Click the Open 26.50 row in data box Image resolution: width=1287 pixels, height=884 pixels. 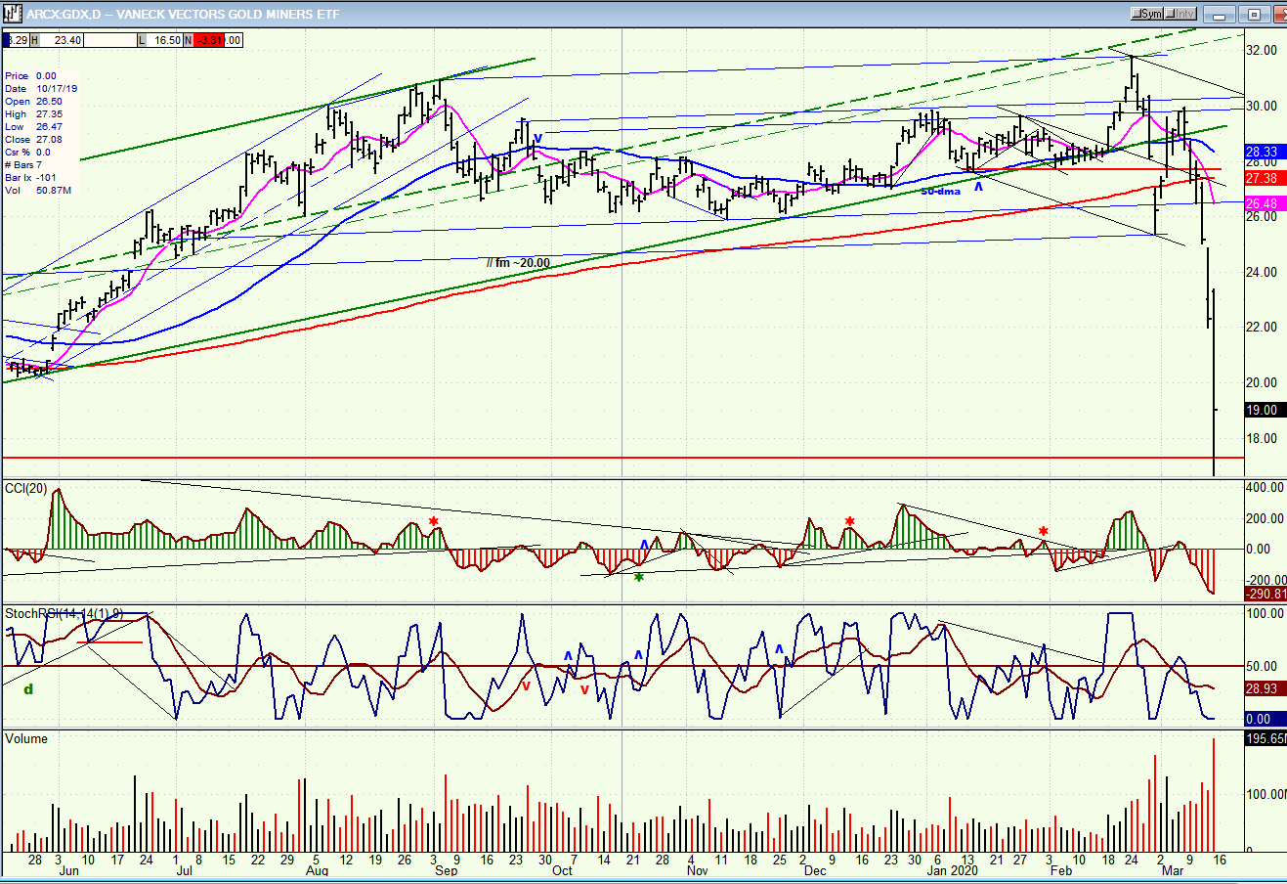pos(34,102)
